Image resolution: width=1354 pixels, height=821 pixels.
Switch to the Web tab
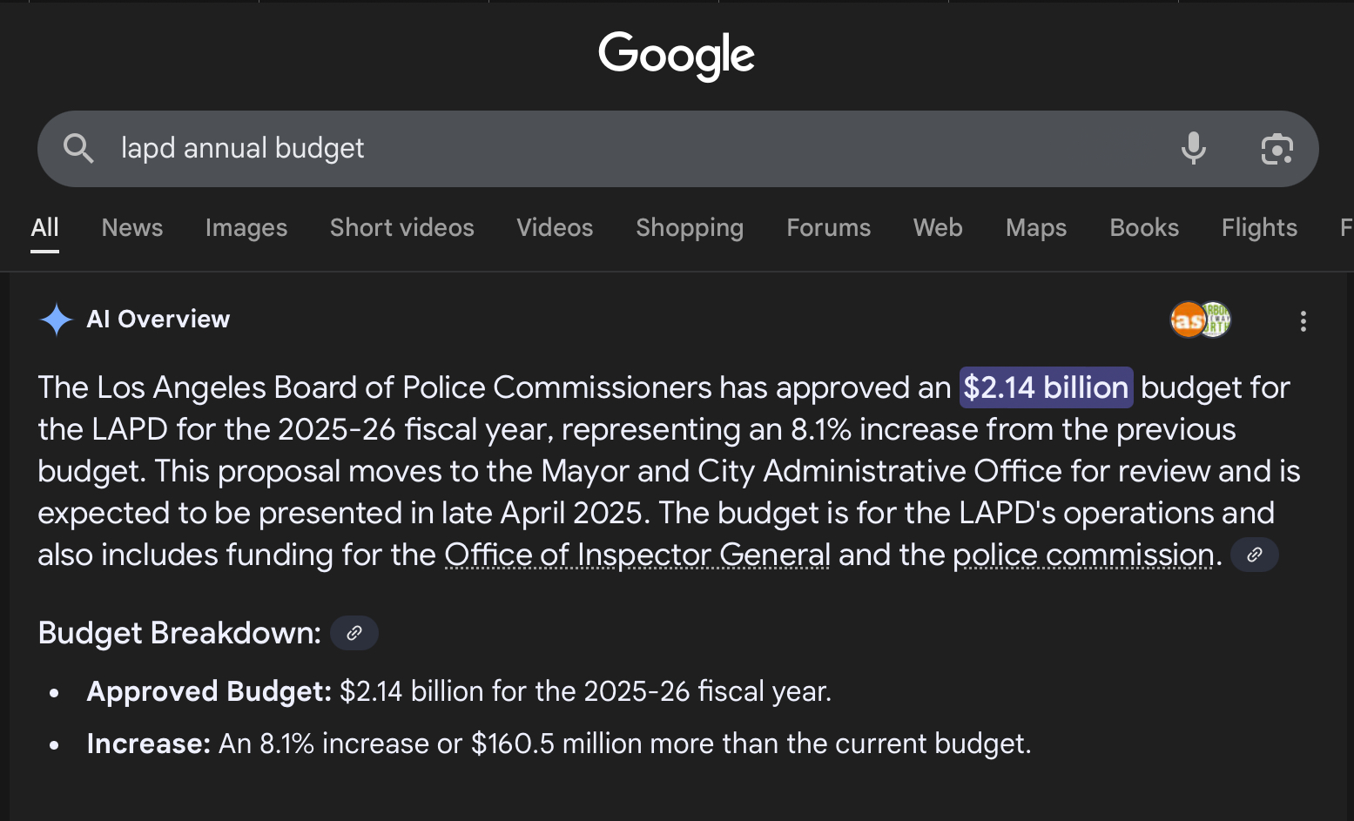(938, 228)
